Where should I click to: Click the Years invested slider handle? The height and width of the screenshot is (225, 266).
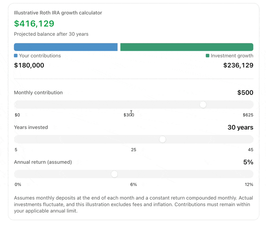pos(163,139)
